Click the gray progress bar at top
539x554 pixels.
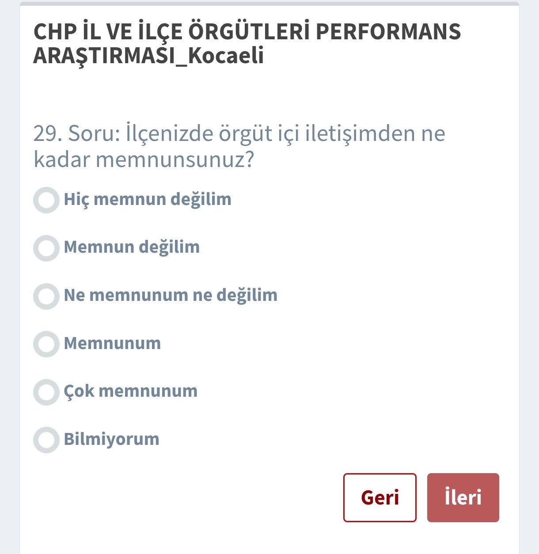pyautogui.click(x=269, y=4)
